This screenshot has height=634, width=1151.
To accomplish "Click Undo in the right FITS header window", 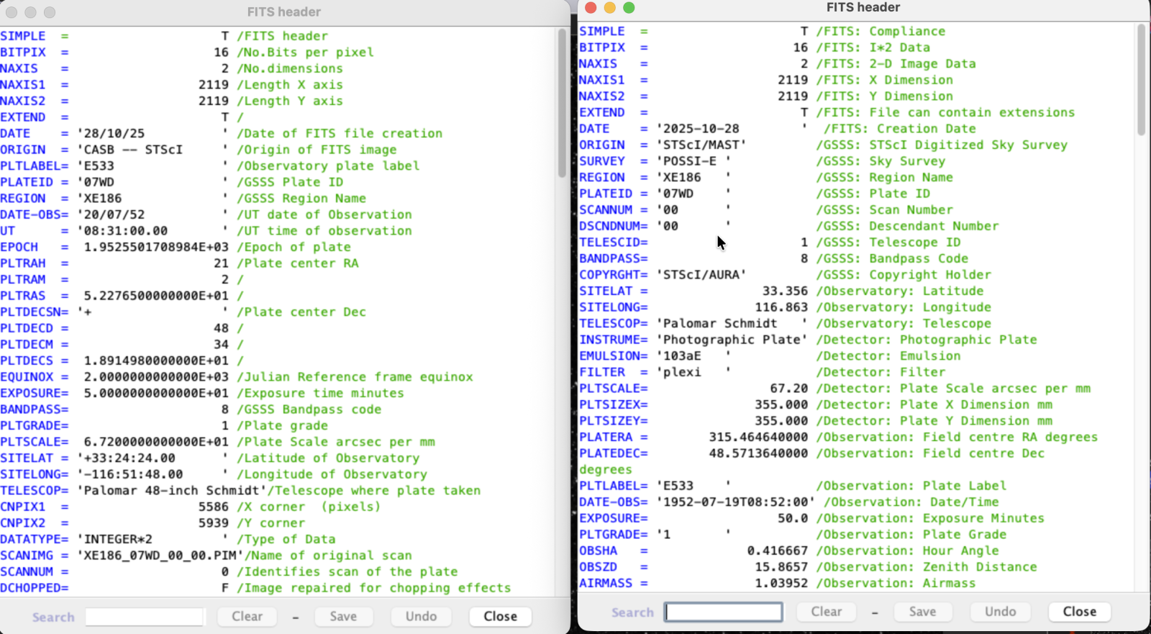I will pos(1000,612).
